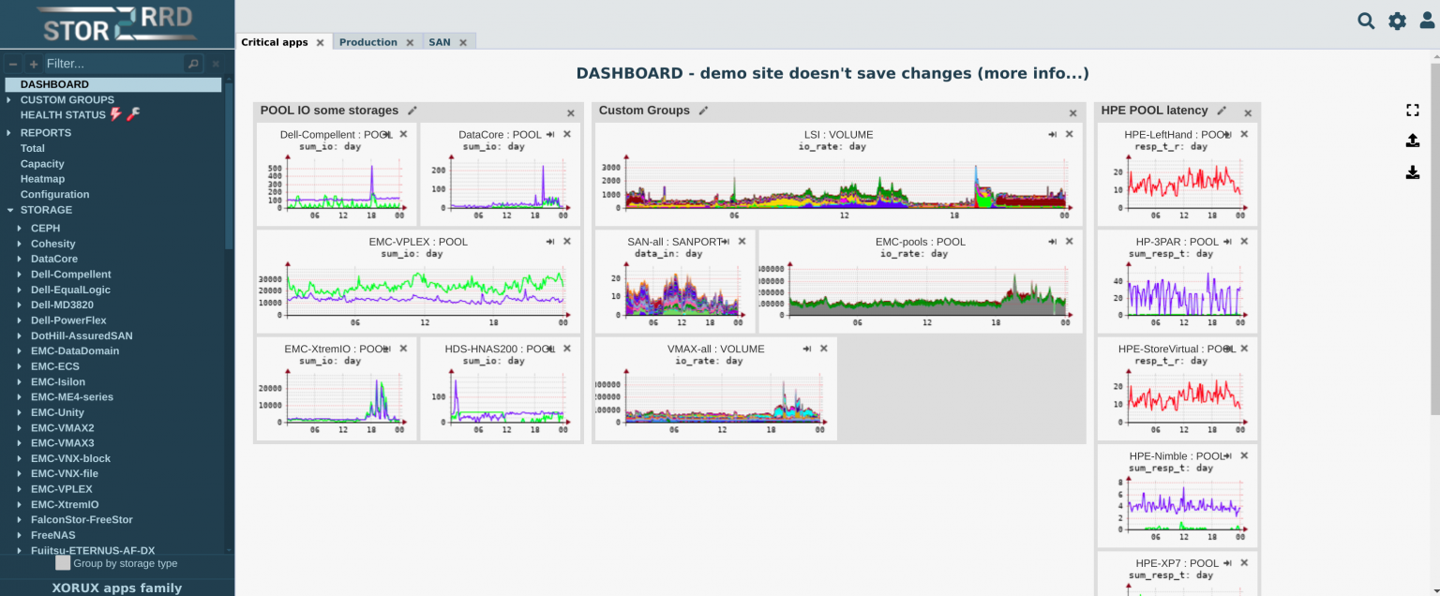
Task: Switch to the Production tab
Action: click(x=368, y=42)
